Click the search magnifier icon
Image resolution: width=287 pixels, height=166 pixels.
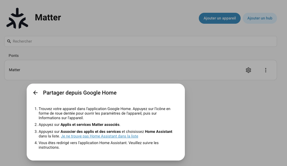(9, 41)
